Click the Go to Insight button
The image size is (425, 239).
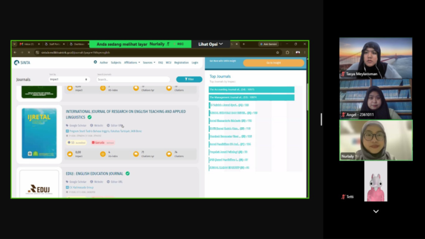tap(273, 63)
